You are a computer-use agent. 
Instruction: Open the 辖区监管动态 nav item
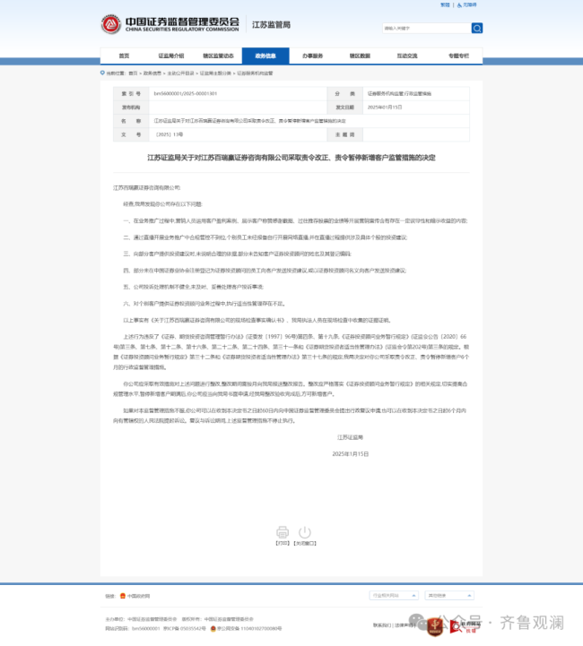point(218,56)
